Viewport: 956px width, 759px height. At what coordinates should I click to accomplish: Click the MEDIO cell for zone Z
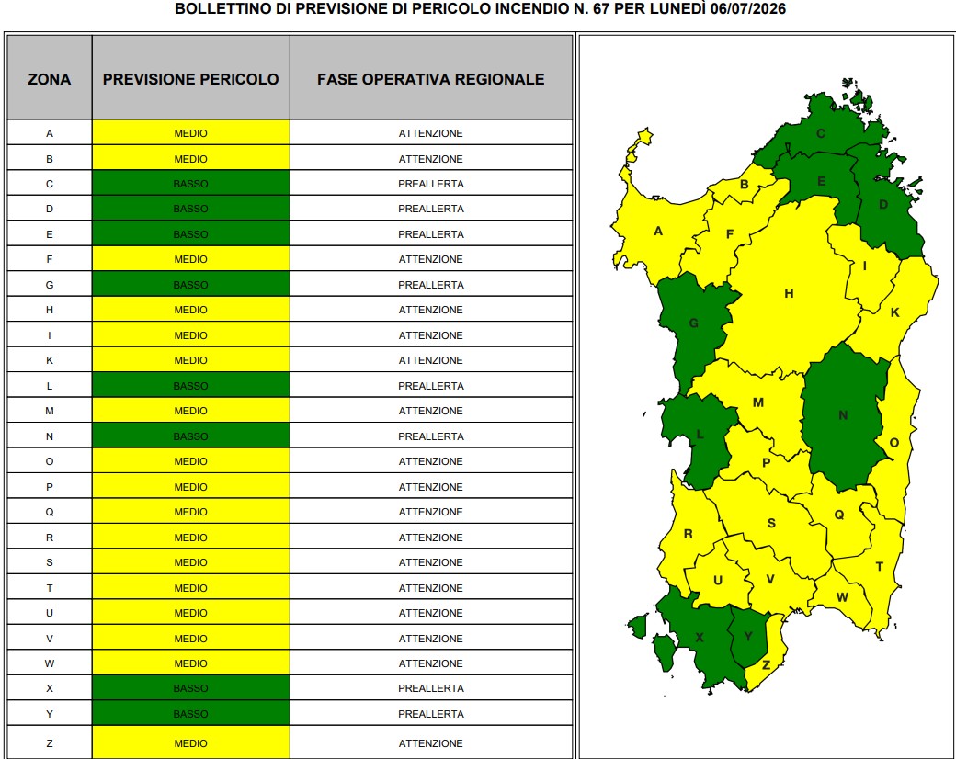click(191, 743)
